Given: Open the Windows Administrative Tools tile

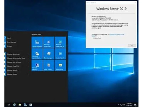Looking at the screenshot, I should (37, 54).
